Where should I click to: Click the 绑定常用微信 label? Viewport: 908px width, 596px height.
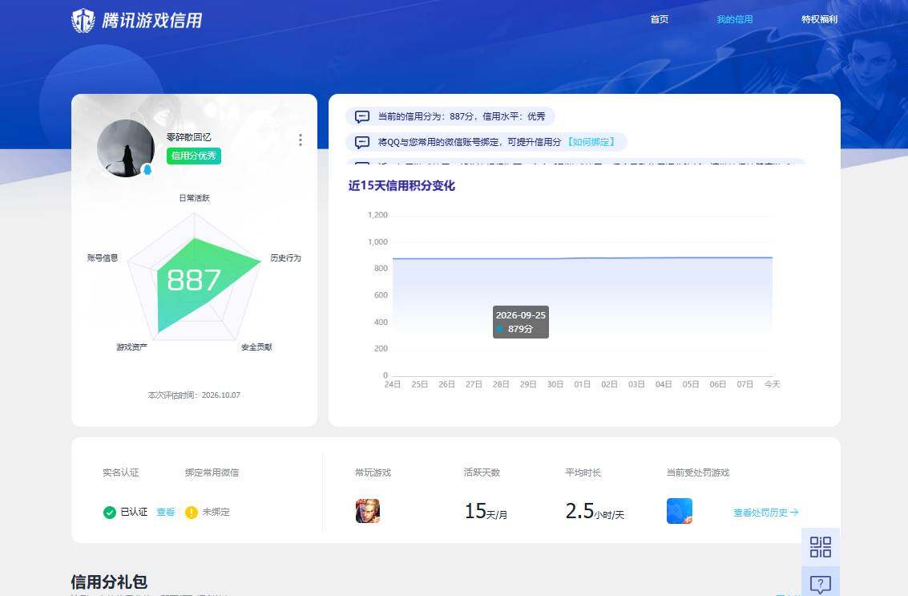212,472
